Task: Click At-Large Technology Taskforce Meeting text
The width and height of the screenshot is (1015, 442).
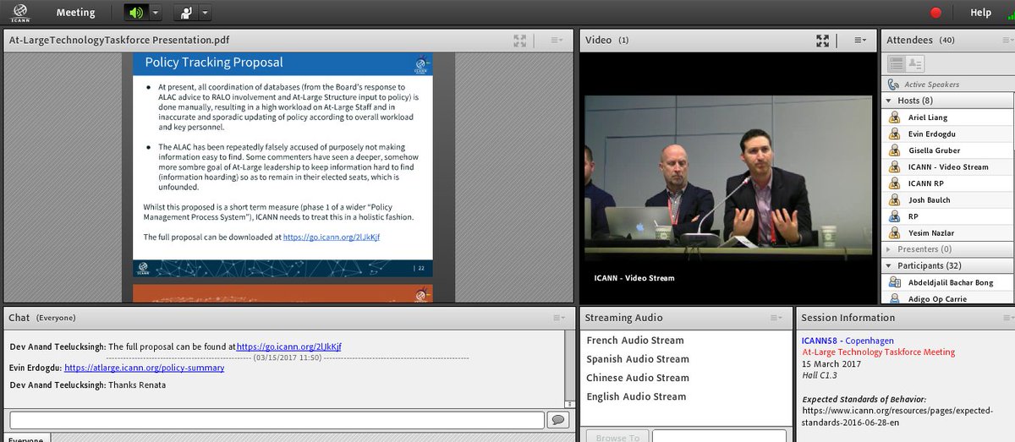Action: click(879, 352)
